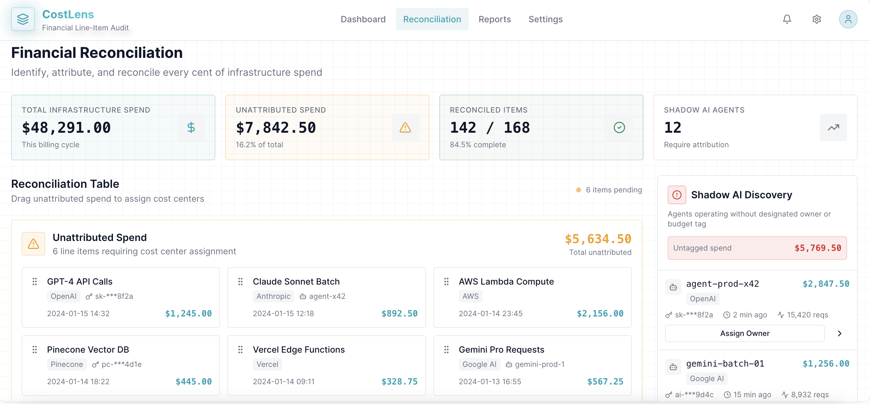Go to the Settings nav tab
This screenshot has height=404, width=870.
(545, 19)
